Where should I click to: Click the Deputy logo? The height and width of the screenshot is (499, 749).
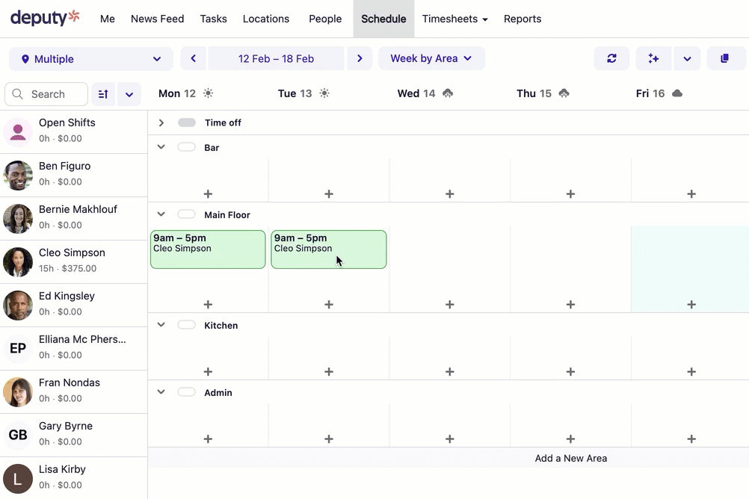pos(45,18)
